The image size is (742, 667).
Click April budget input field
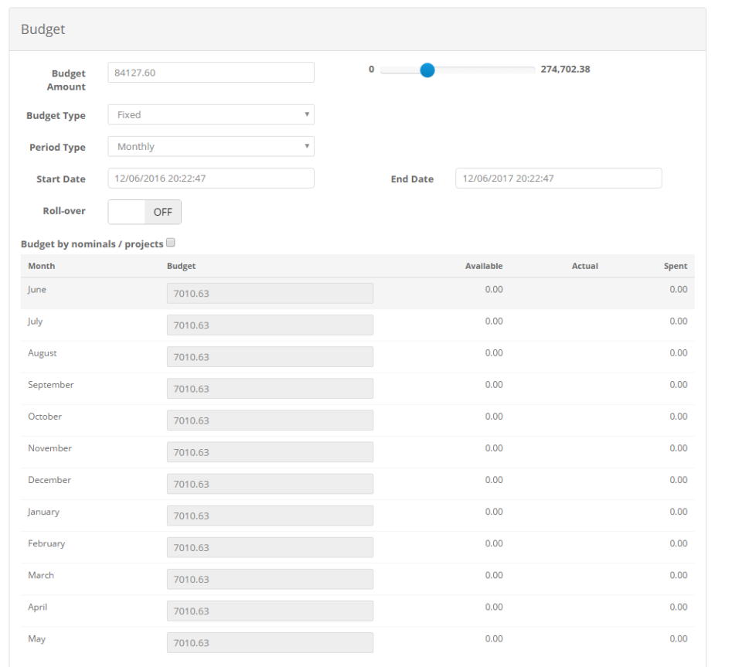tap(270, 611)
